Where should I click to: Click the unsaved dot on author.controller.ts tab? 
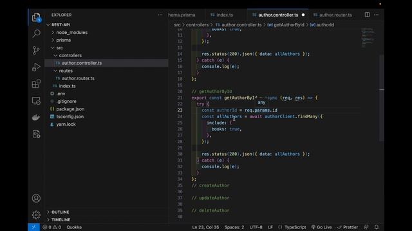303,15
